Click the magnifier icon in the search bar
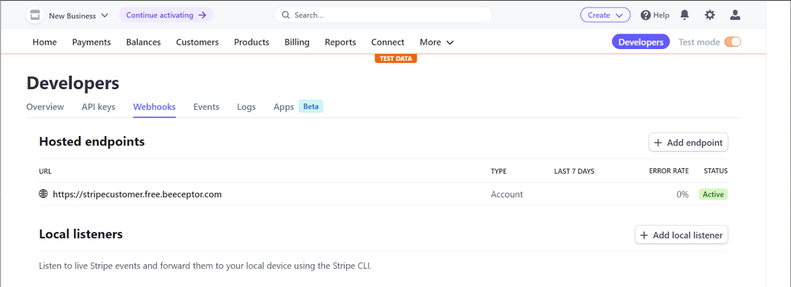The image size is (791, 287). [x=286, y=15]
